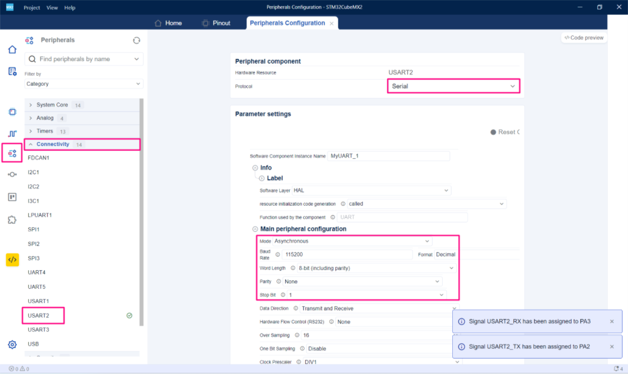Click the Find peripherals by name field

coord(83,59)
